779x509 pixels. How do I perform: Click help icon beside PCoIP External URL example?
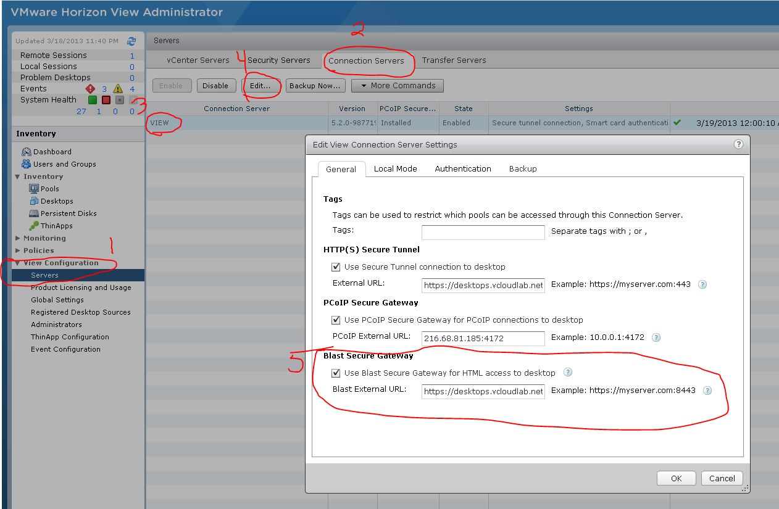[x=656, y=338]
